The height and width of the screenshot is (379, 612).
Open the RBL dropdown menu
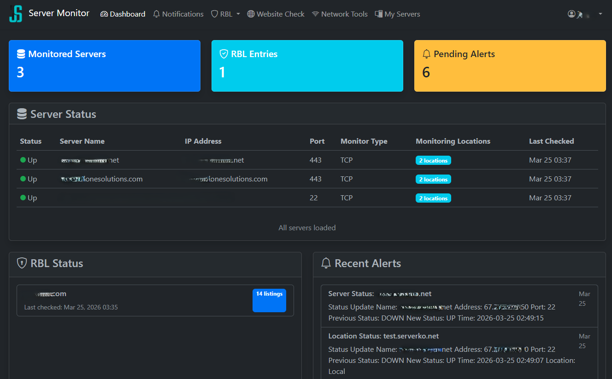[225, 14]
